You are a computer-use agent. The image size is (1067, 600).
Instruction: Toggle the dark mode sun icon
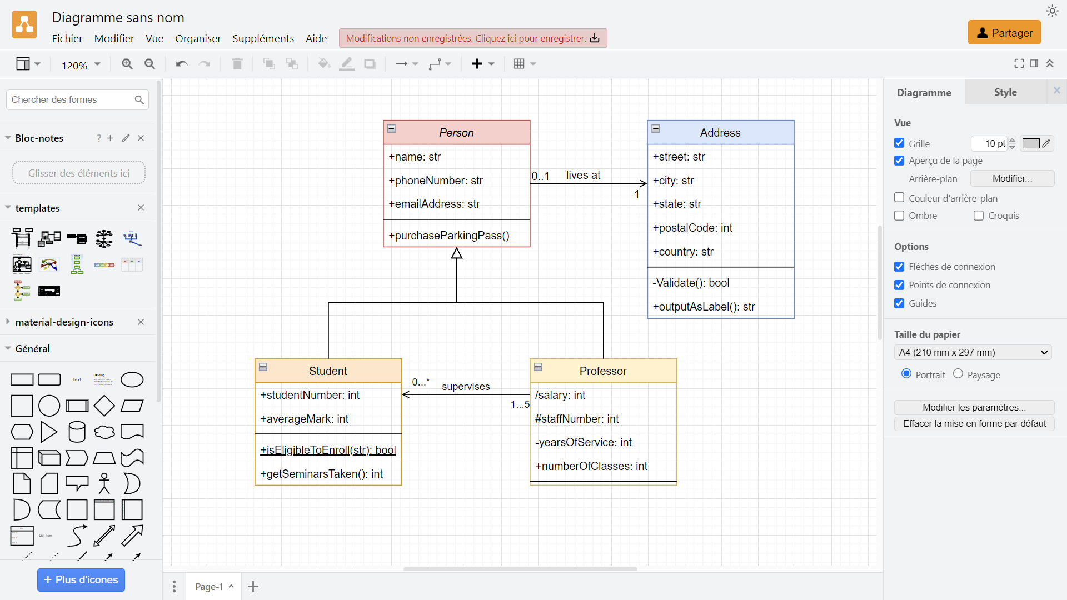tap(1053, 11)
